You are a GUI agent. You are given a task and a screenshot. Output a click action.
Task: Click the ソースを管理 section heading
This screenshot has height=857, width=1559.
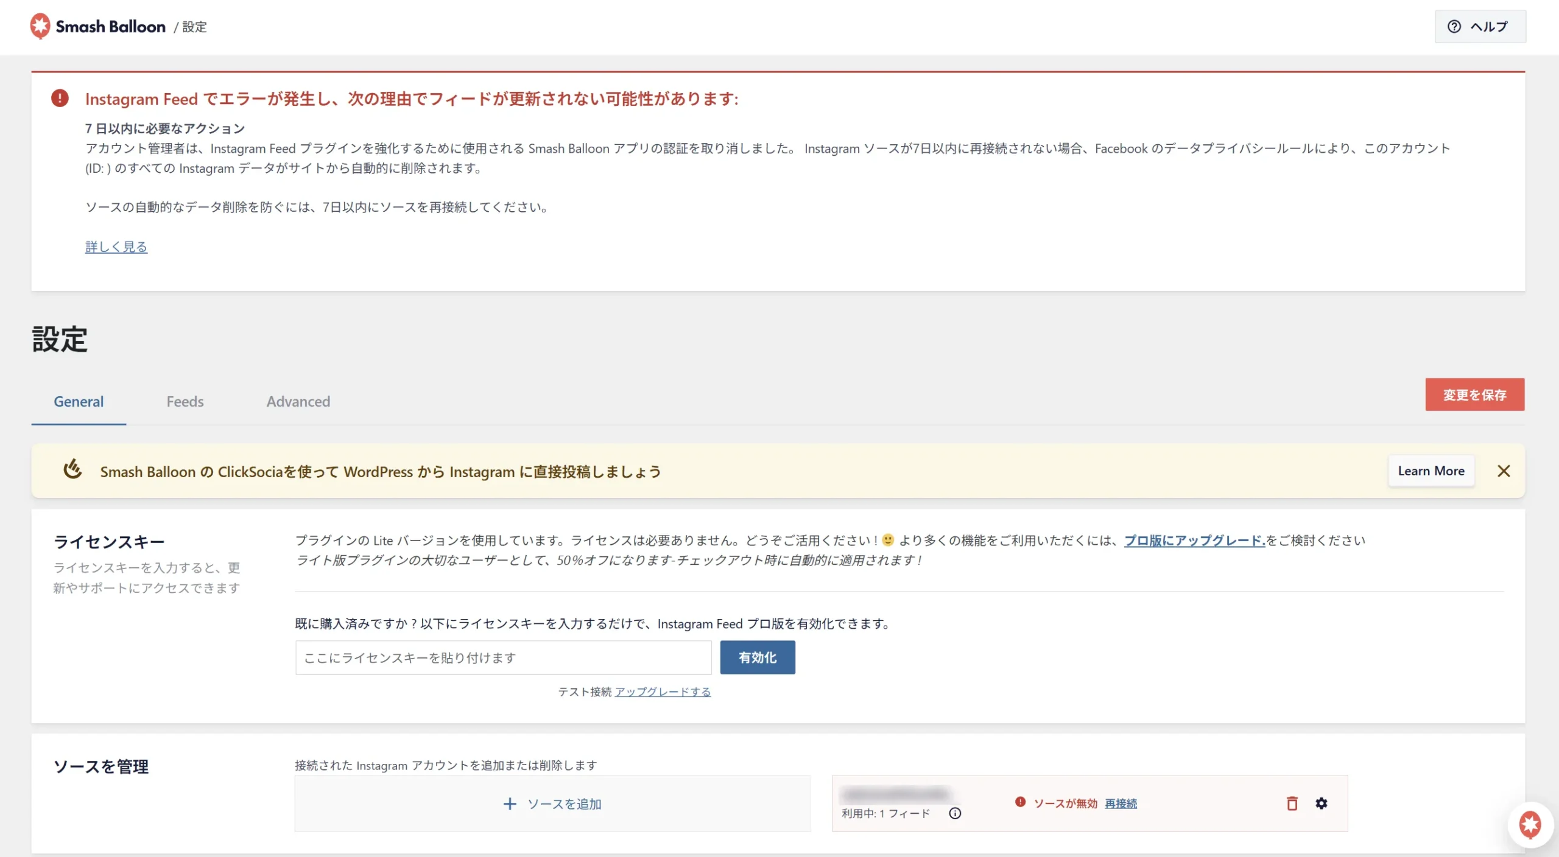click(101, 766)
